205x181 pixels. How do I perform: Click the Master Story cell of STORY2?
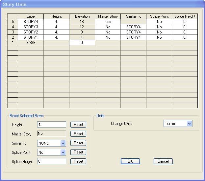click(x=108, y=32)
